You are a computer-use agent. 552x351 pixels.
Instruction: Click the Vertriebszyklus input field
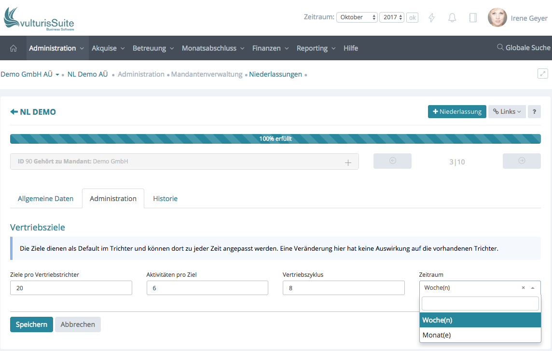click(x=344, y=288)
